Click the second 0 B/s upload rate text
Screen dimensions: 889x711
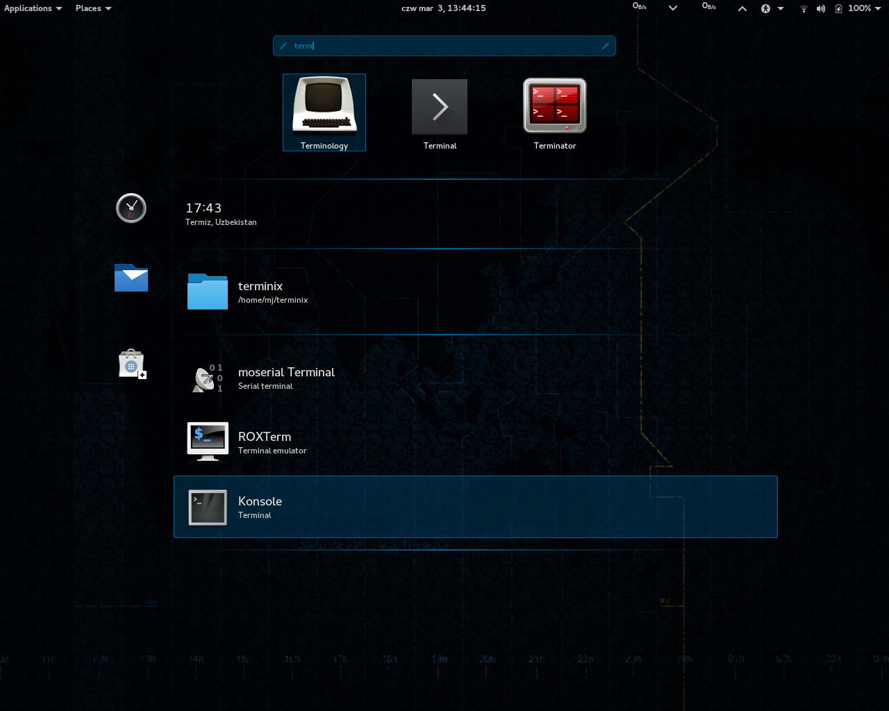(709, 6)
